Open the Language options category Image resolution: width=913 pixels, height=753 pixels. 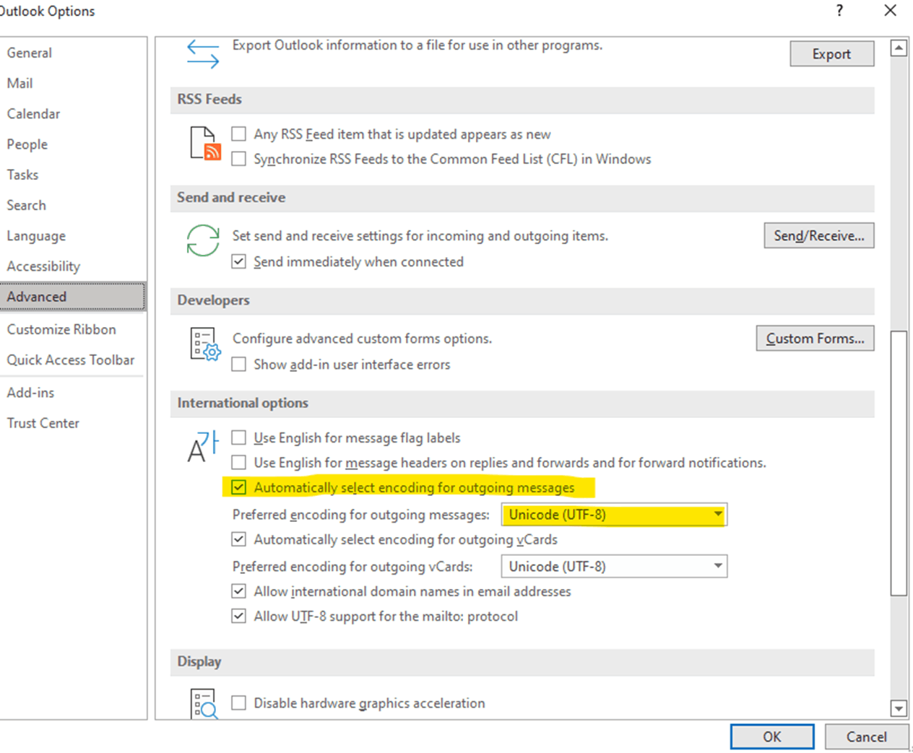click(x=72, y=236)
